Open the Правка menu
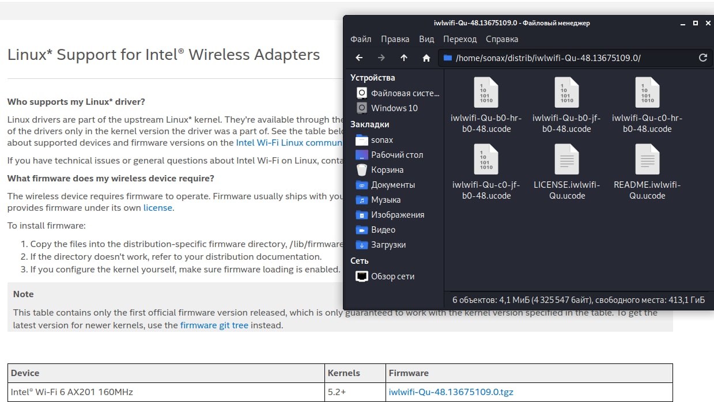Image resolution: width=714 pixels, height=402 pixels. (395, 39)
